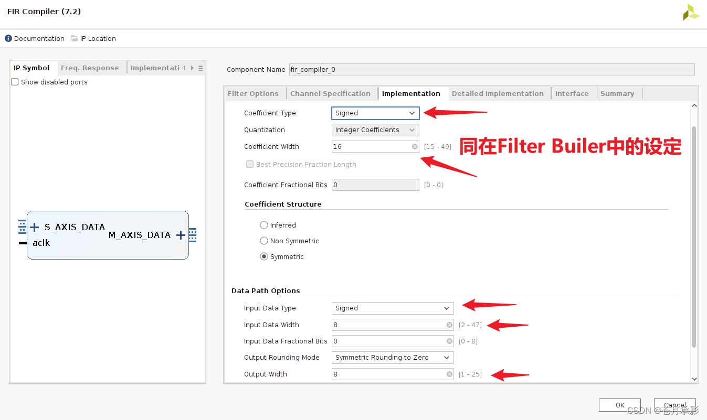Image resolution: width=707 pixels, height=420 pixels.
Task: Select the IP Symbol tab
Action: click(x=31, y=68)
